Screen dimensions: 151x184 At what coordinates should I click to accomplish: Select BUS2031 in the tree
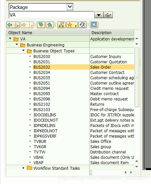tap(41, 62)
